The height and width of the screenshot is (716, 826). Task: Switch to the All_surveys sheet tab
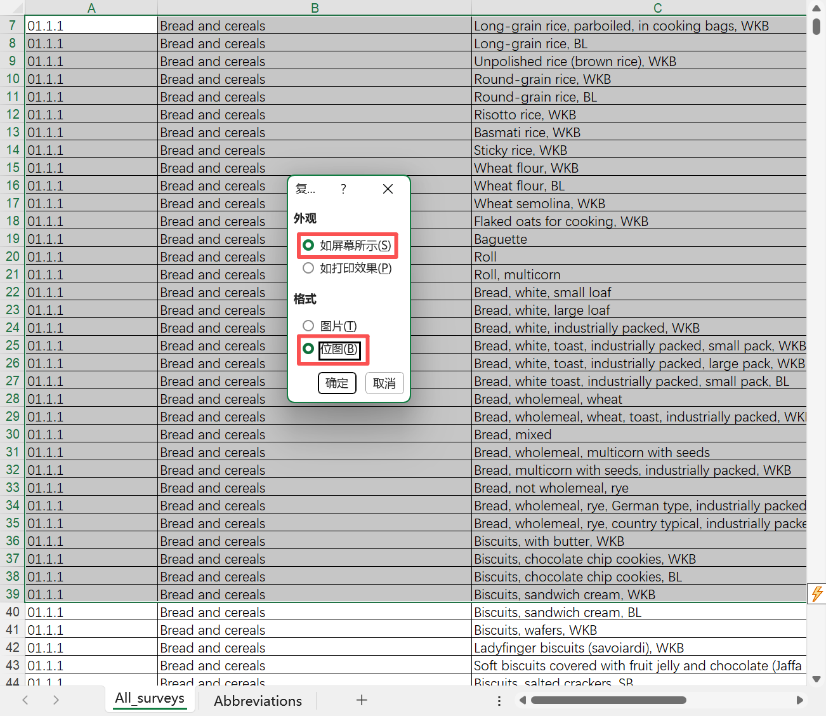pos(150,699)
